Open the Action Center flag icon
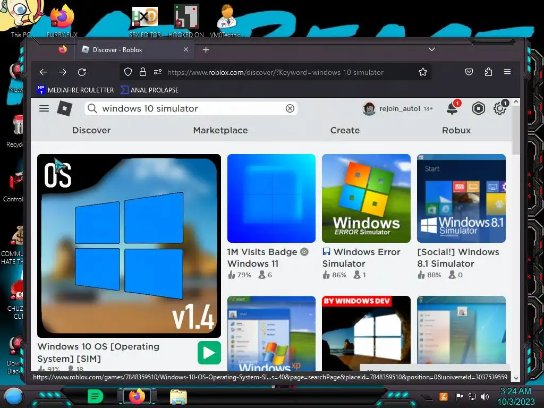 pos(459,396)
